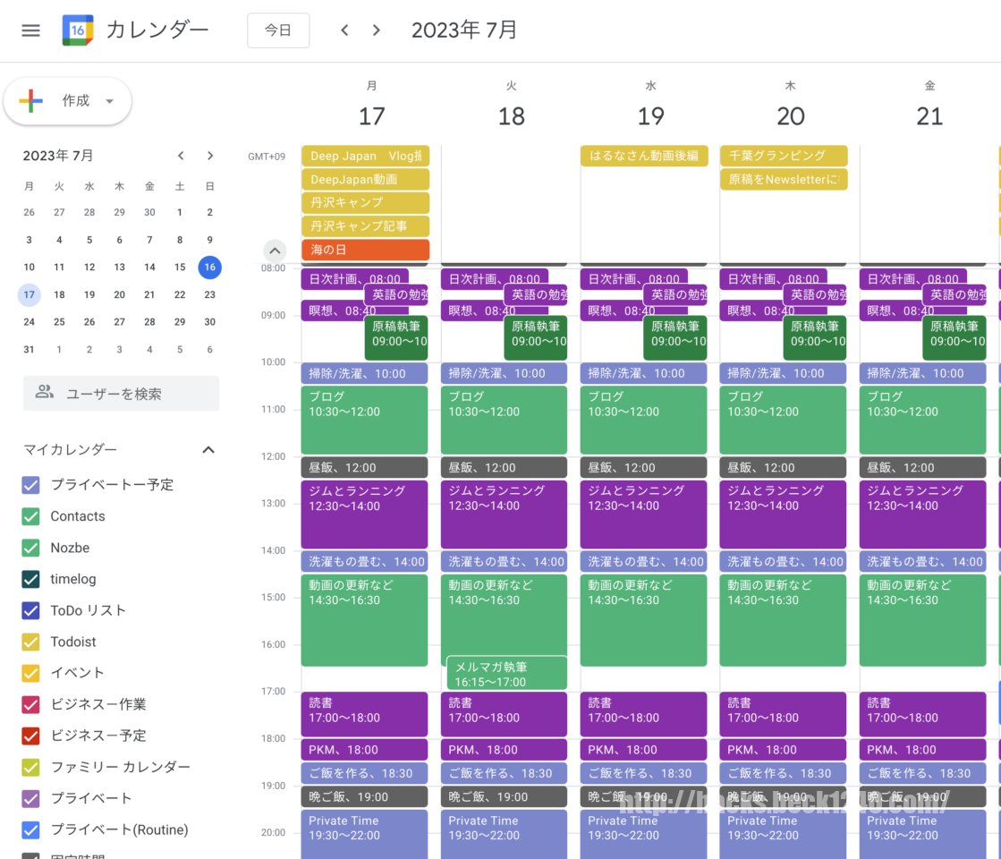
Task: Toggle the ファミリー カレンダー checkbox
Action: click(x=30, y=767)
